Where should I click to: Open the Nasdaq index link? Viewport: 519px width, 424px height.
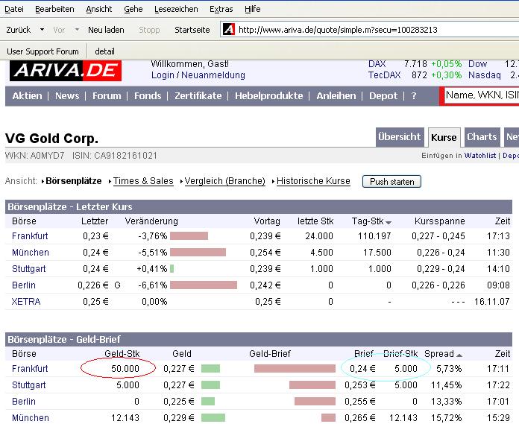coord(484,75)
